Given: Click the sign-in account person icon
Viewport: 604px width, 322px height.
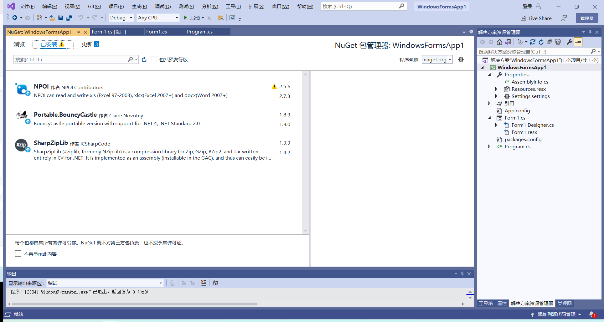Looking at the screenshot, I should click(x=539, y=6).
